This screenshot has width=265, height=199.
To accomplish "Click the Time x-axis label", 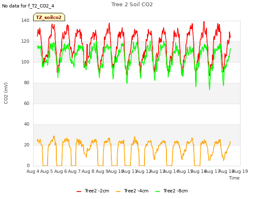I will tap(234, 178).
